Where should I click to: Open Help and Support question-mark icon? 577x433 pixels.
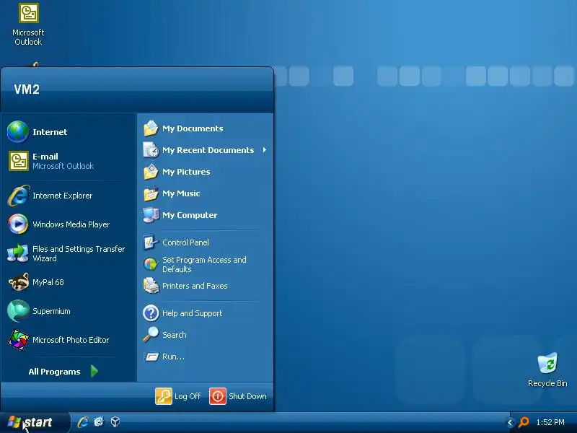pyautogui.click(x=151, y=313)
